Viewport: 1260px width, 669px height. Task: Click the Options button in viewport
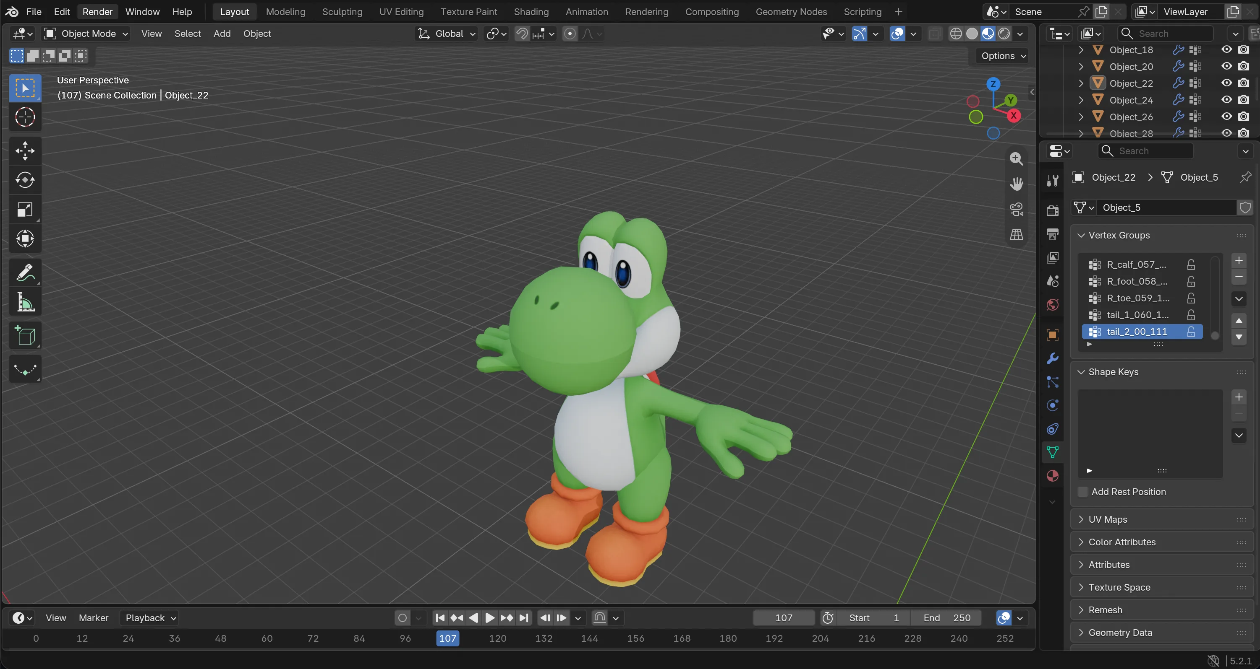1003,56
